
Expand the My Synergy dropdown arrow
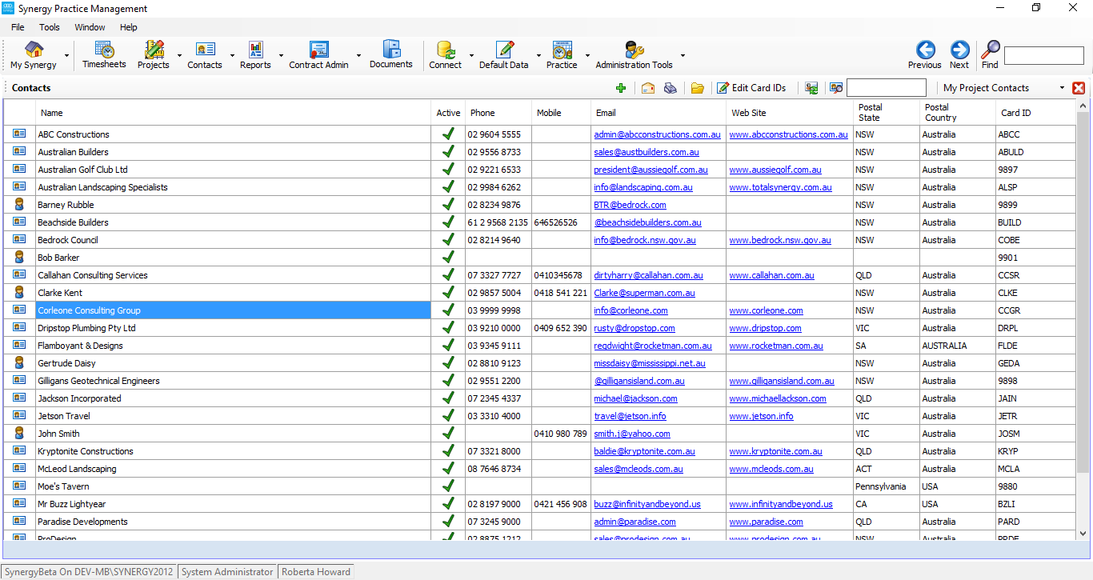tap(66, 56)
